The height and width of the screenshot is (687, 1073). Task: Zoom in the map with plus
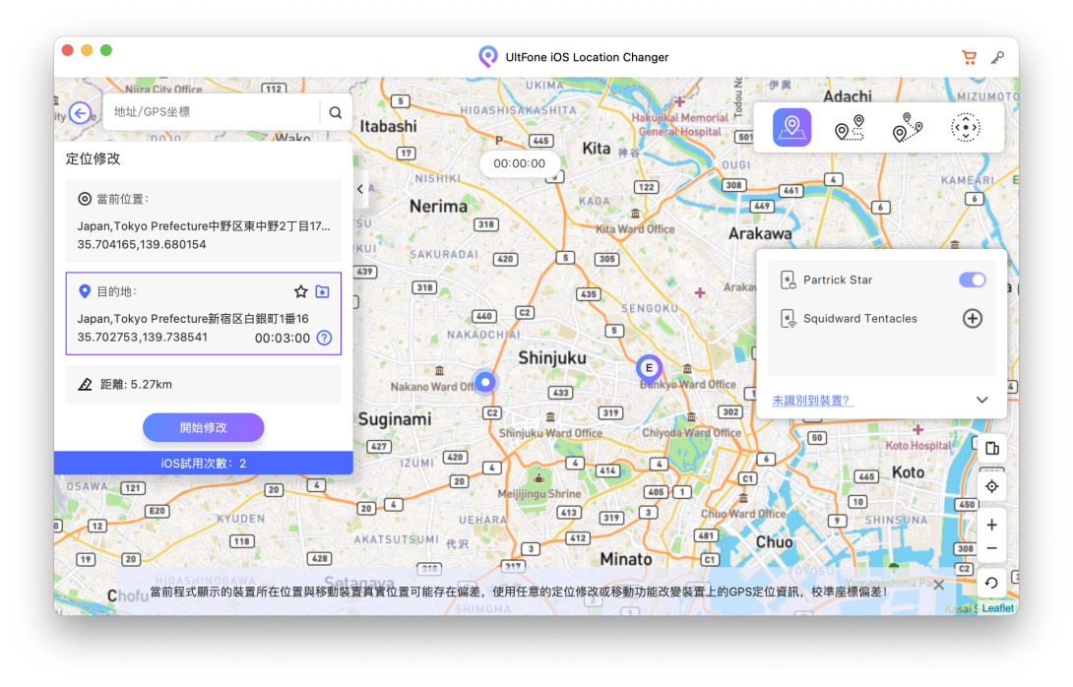click(x=991, y=525)
